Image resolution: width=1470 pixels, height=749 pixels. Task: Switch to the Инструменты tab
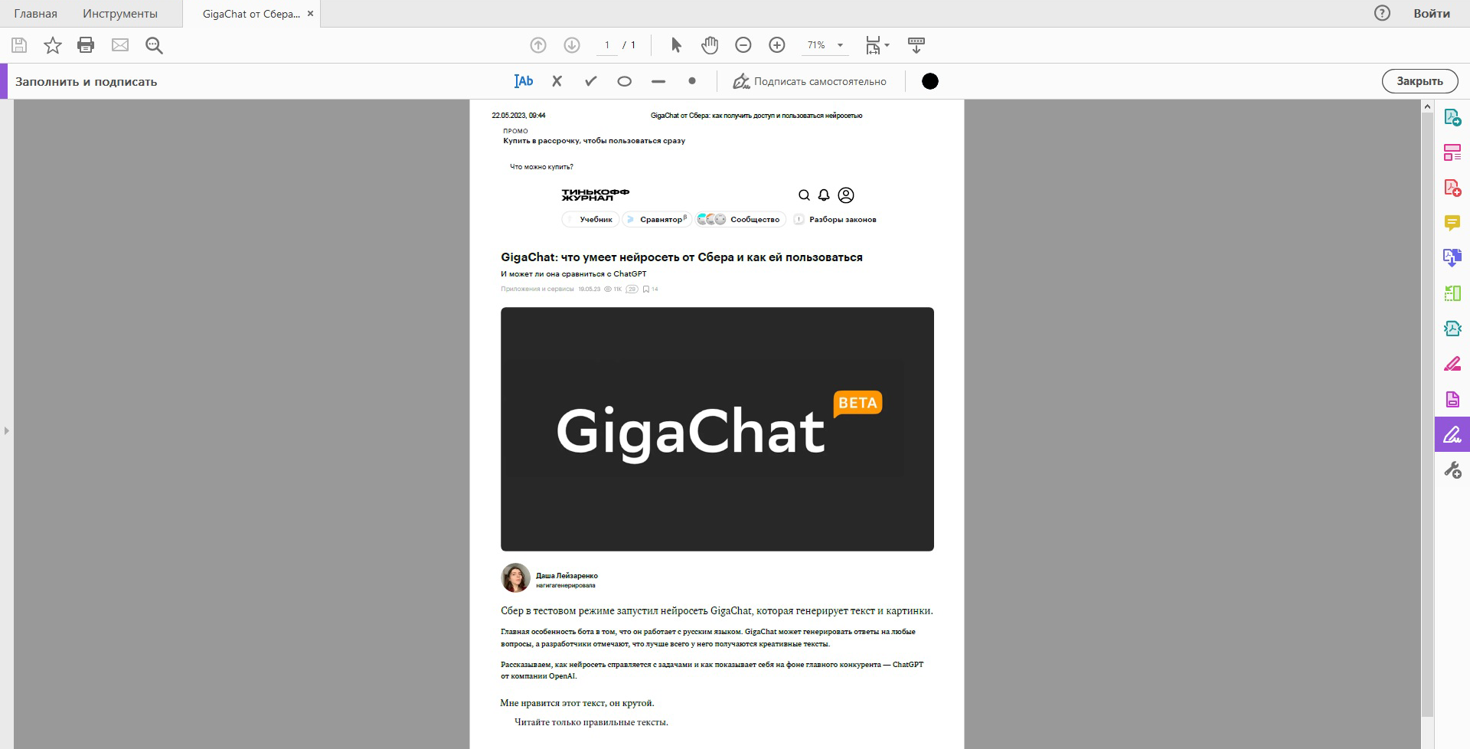point(120,14)
